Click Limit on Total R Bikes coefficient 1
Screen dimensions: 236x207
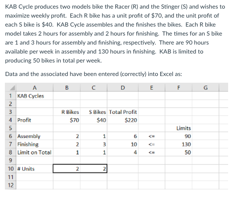tap(67, 152)
